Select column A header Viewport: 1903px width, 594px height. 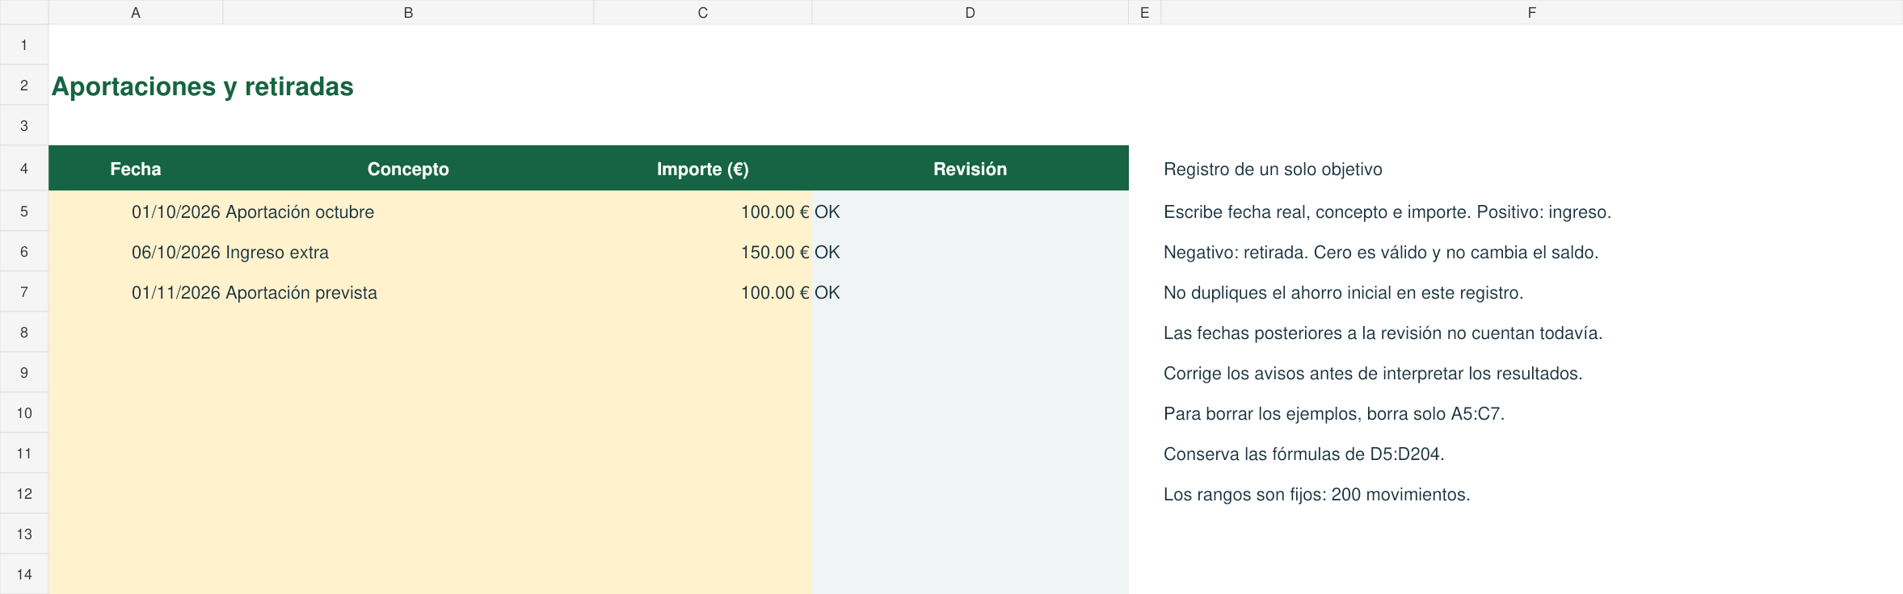pyautogui.click(x=136, y=12)
